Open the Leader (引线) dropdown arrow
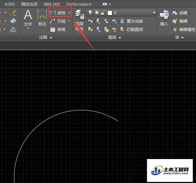 coord(69,21)
